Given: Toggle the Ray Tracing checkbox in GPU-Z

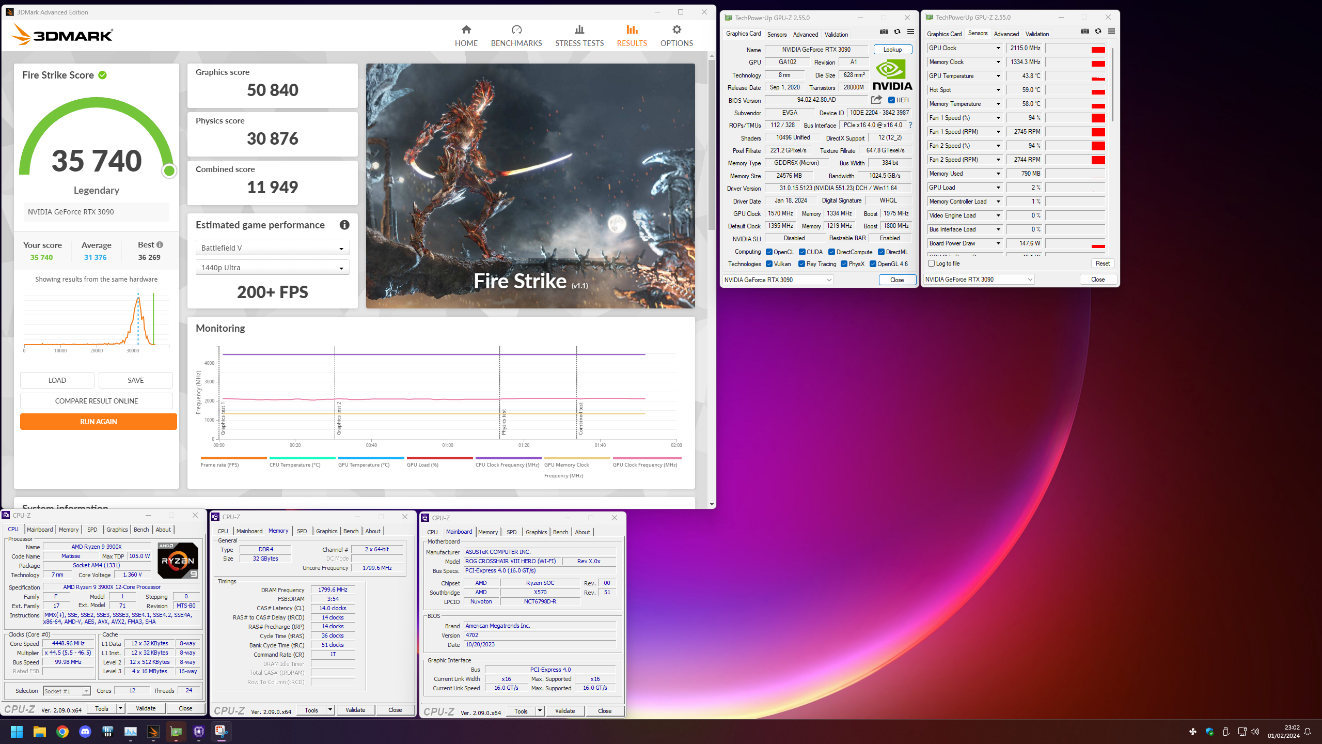Looking at the screenshot, I should pos(802,264).
